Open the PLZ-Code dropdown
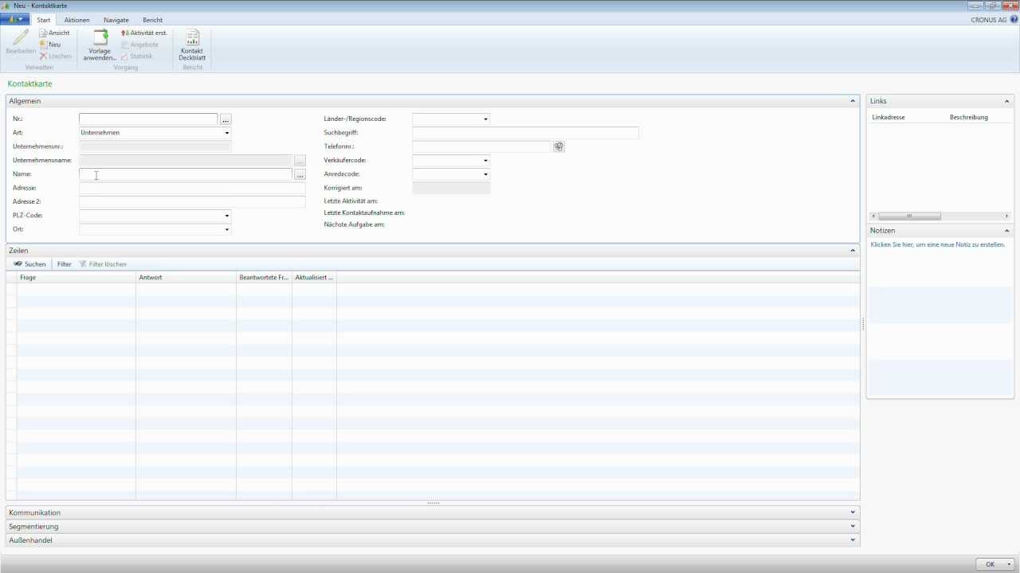Image resolution: width=1020 pixels, height=573 pixels. point(226,216)
